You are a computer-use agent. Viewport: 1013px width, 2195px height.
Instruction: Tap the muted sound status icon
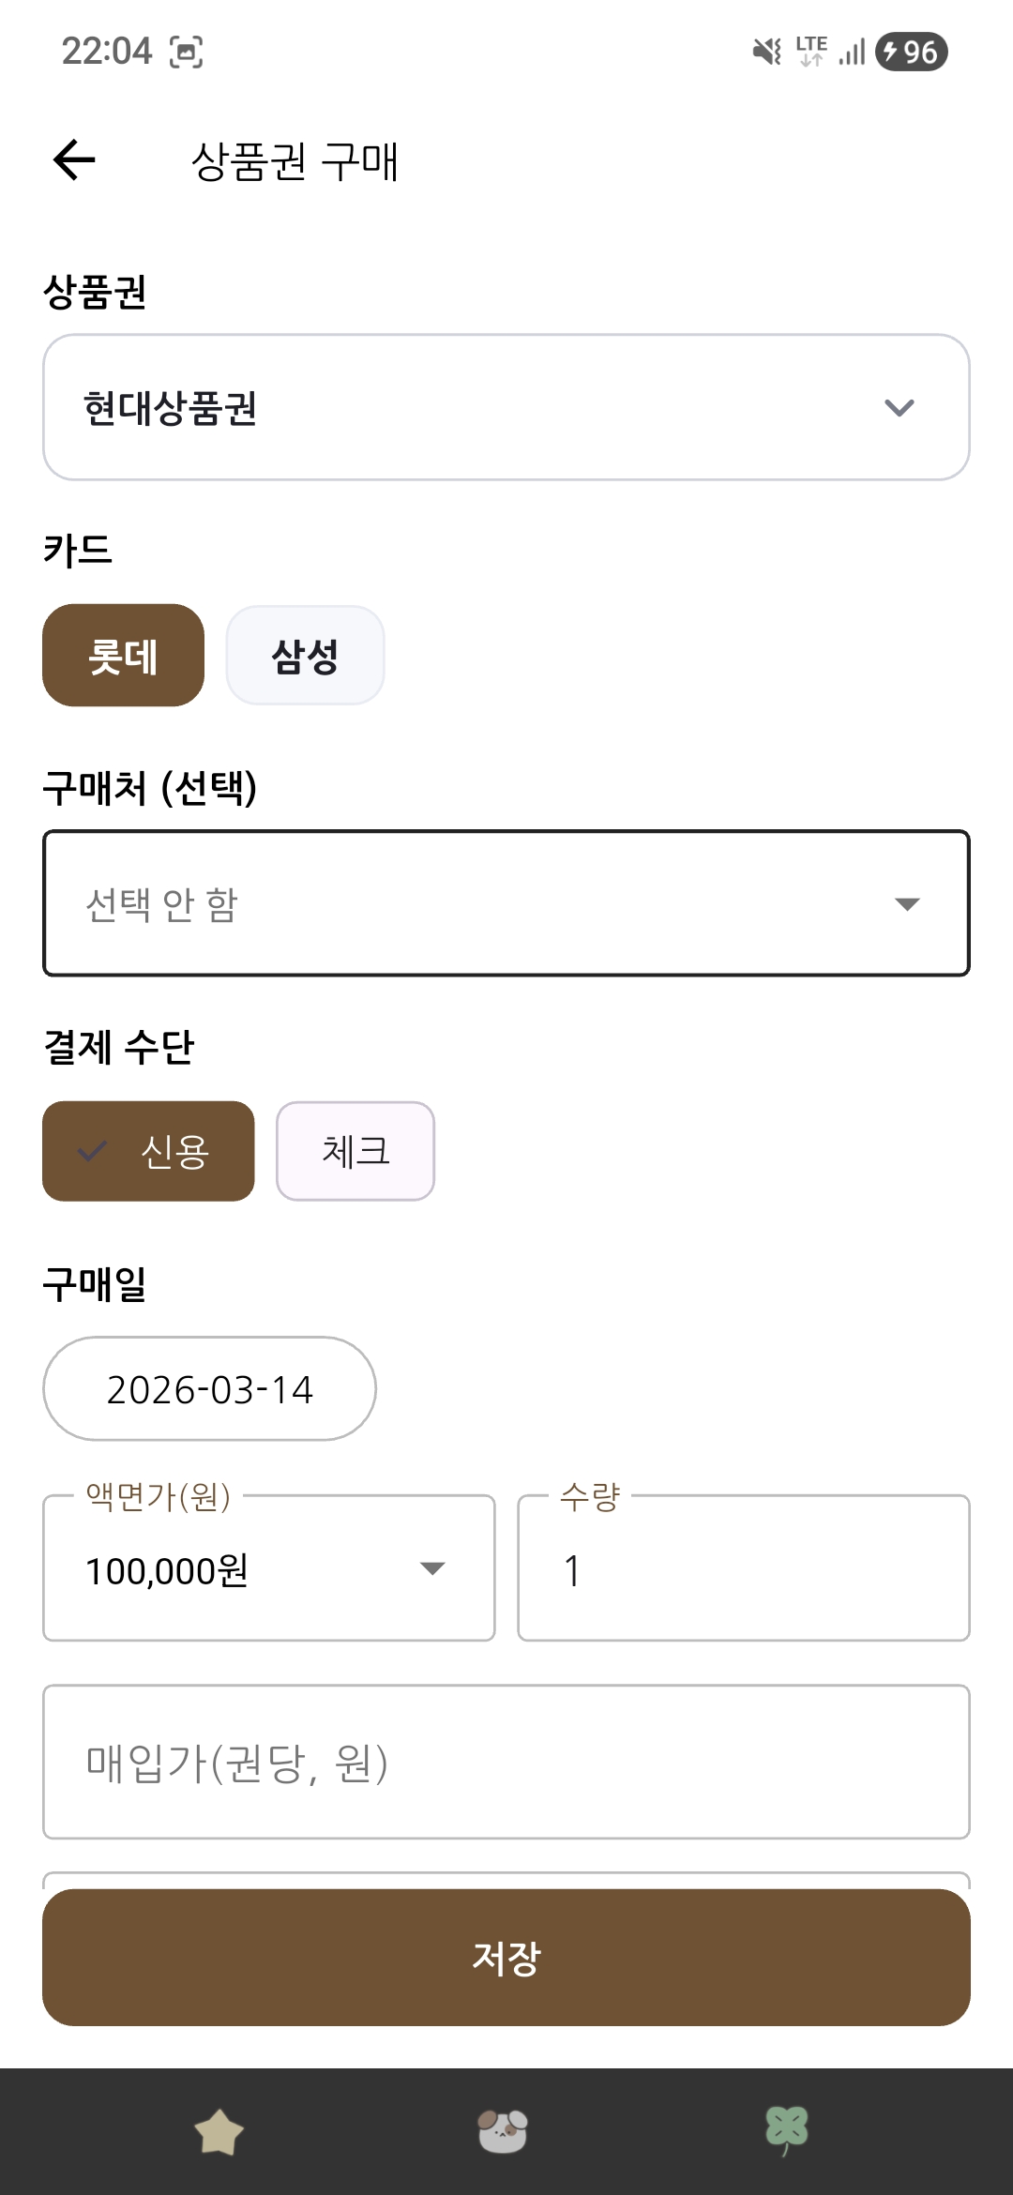tap(766, 52)
